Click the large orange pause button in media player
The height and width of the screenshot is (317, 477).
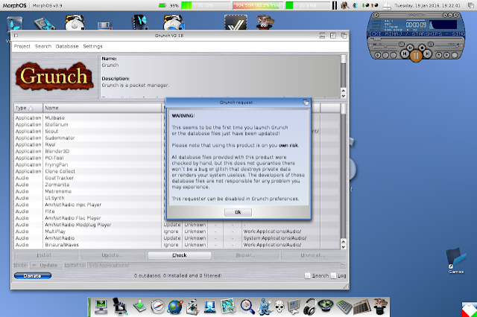pos(416,54)
